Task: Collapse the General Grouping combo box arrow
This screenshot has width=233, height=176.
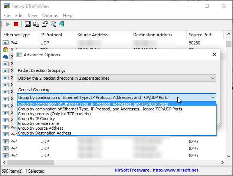Action: point(213,97)
